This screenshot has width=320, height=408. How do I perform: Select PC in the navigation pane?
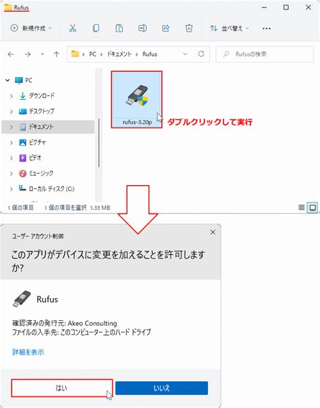(x=24, y=80)
